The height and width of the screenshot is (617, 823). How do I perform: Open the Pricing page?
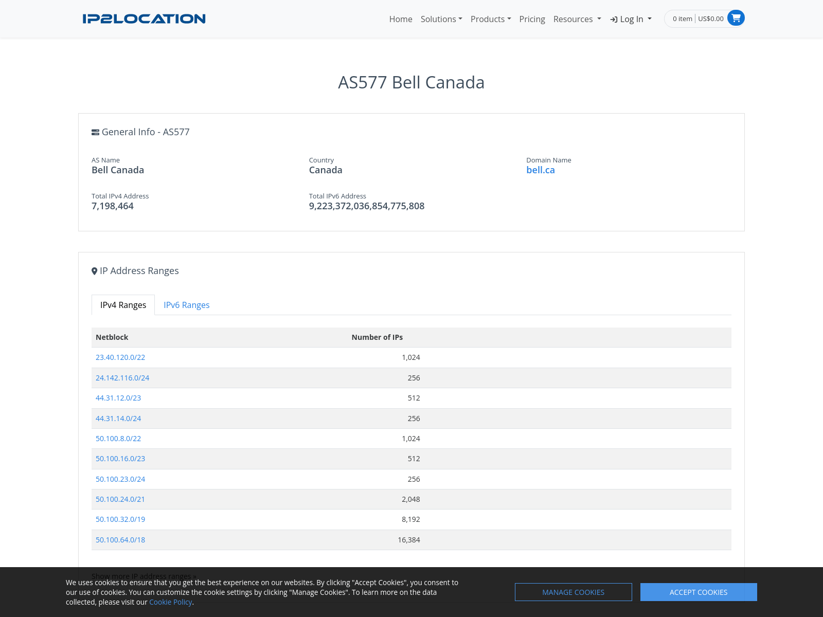click(532, 19)
